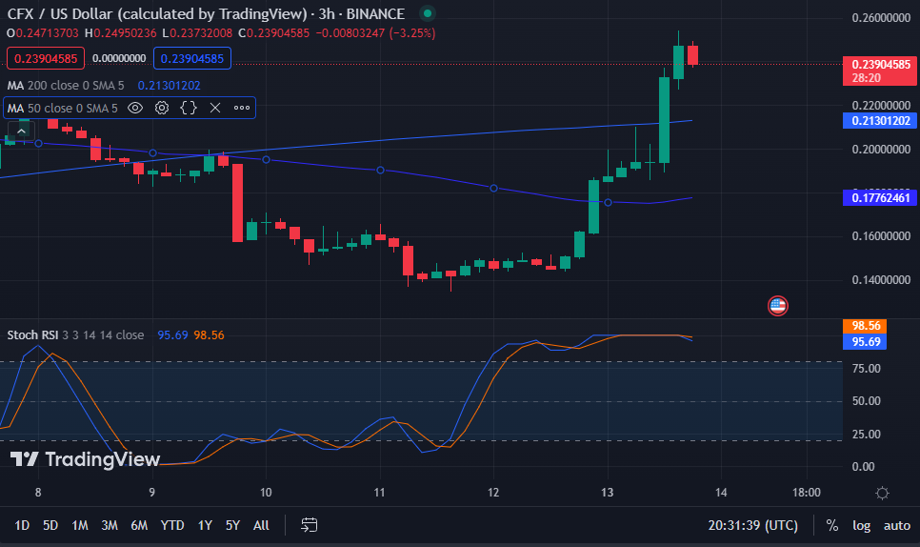920x547 pixels.
Task: Click the blue buy price button 0.23904585
Action: point(192,59)
